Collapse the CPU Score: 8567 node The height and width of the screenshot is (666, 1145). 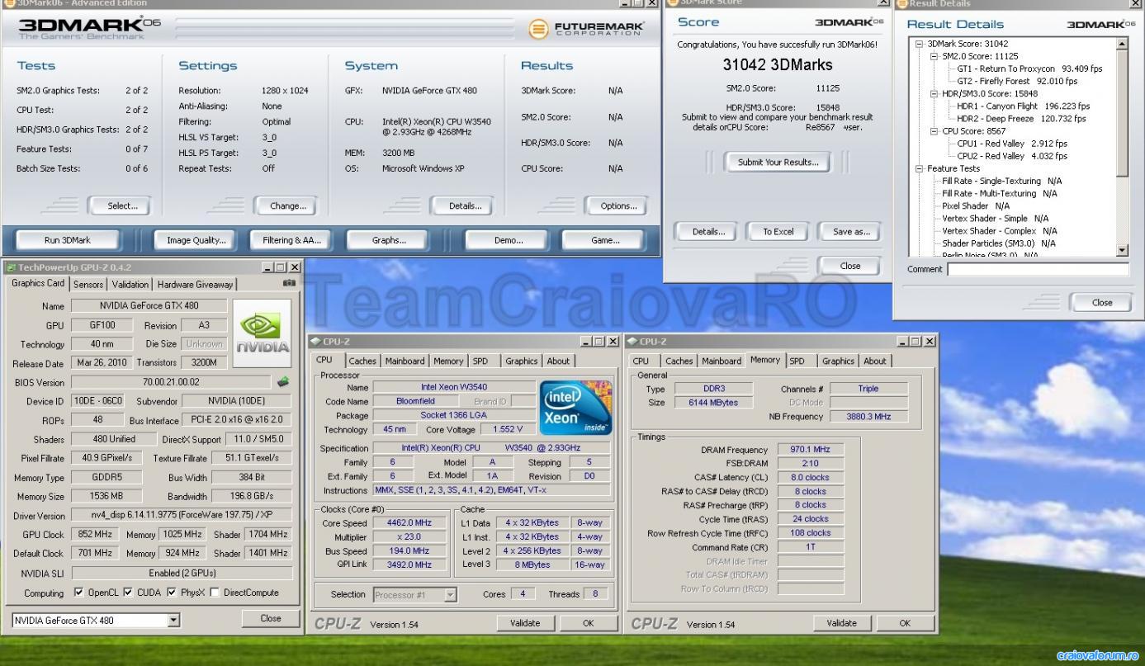point(934,130)
